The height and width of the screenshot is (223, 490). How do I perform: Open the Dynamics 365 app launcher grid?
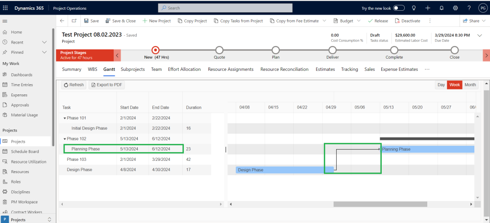[x=5, y=8]
